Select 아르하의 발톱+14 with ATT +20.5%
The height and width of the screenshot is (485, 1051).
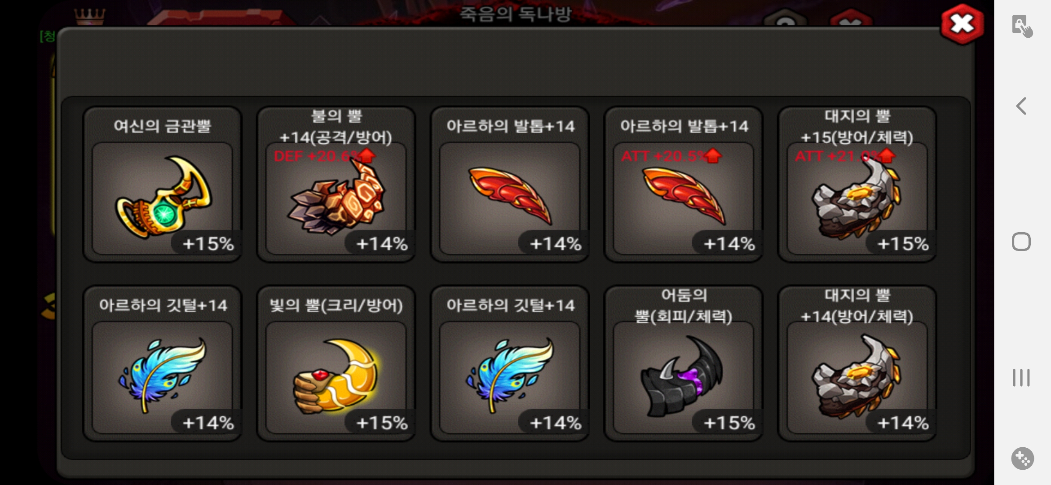684,184
